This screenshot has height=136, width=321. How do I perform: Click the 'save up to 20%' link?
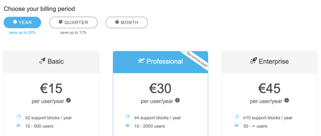click(x=22, y=33)
